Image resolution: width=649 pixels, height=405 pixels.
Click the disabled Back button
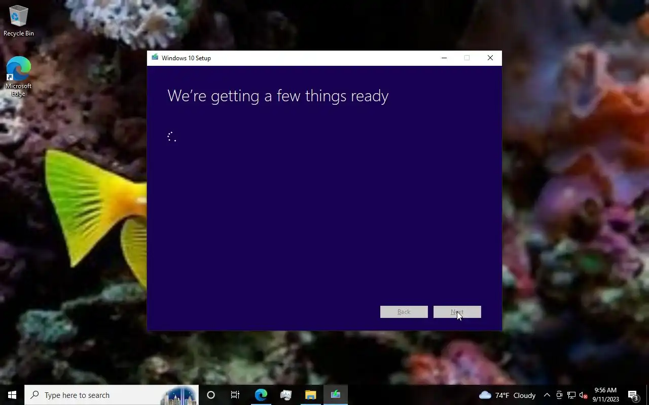(x=404, y=312)
